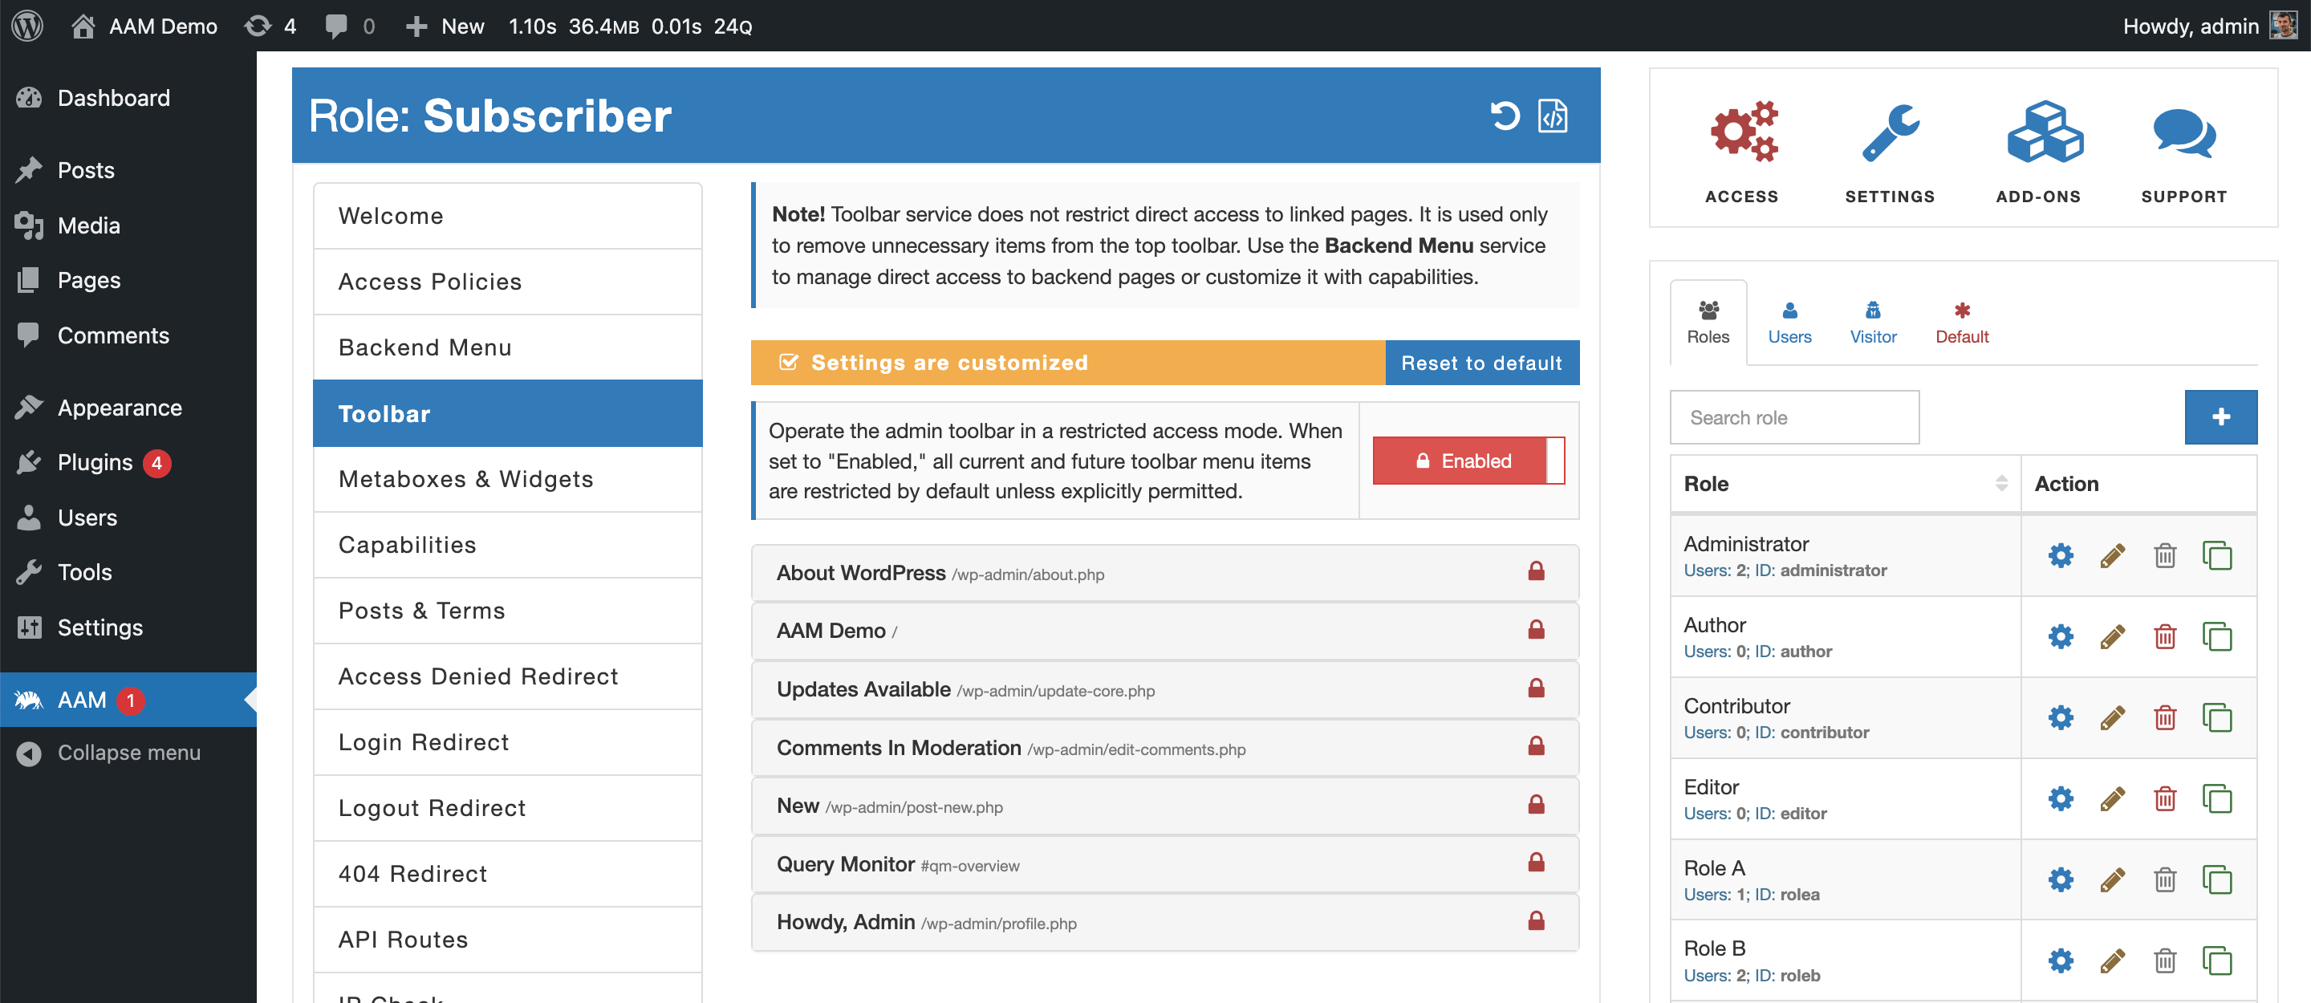Toggle lock for Updates Available item
Viewport: 2311px width, 1003px height.
click(1536, 688)
